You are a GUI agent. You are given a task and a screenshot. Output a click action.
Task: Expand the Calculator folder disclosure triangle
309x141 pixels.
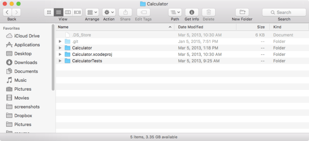click(x=60, y=48)
